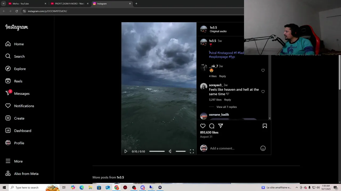The height and width of the screenshot is (191, 341).
Task: Mute or unmute the video audio
Action: pyautogui.click(x=170, y=151)
